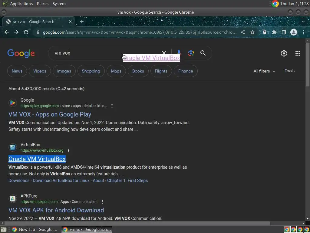
Task: Open the About this result menu for VirtualBox
Action: [x=68, y=150]
